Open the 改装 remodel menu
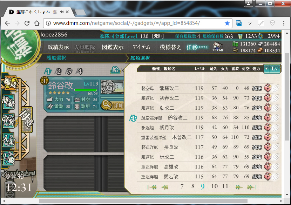 (8, 120)
